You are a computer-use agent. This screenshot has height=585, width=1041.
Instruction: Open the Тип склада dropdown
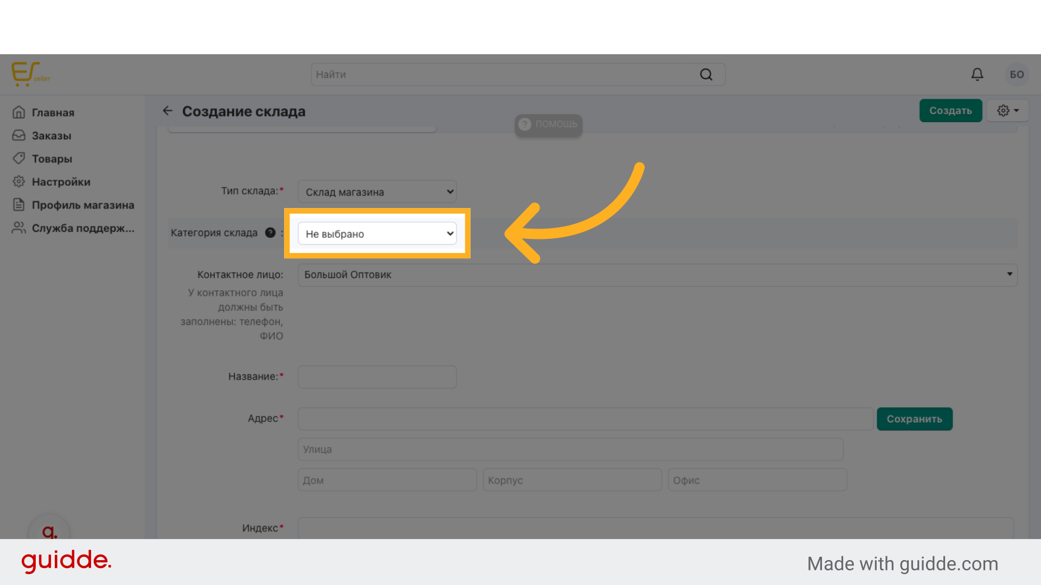377,192
